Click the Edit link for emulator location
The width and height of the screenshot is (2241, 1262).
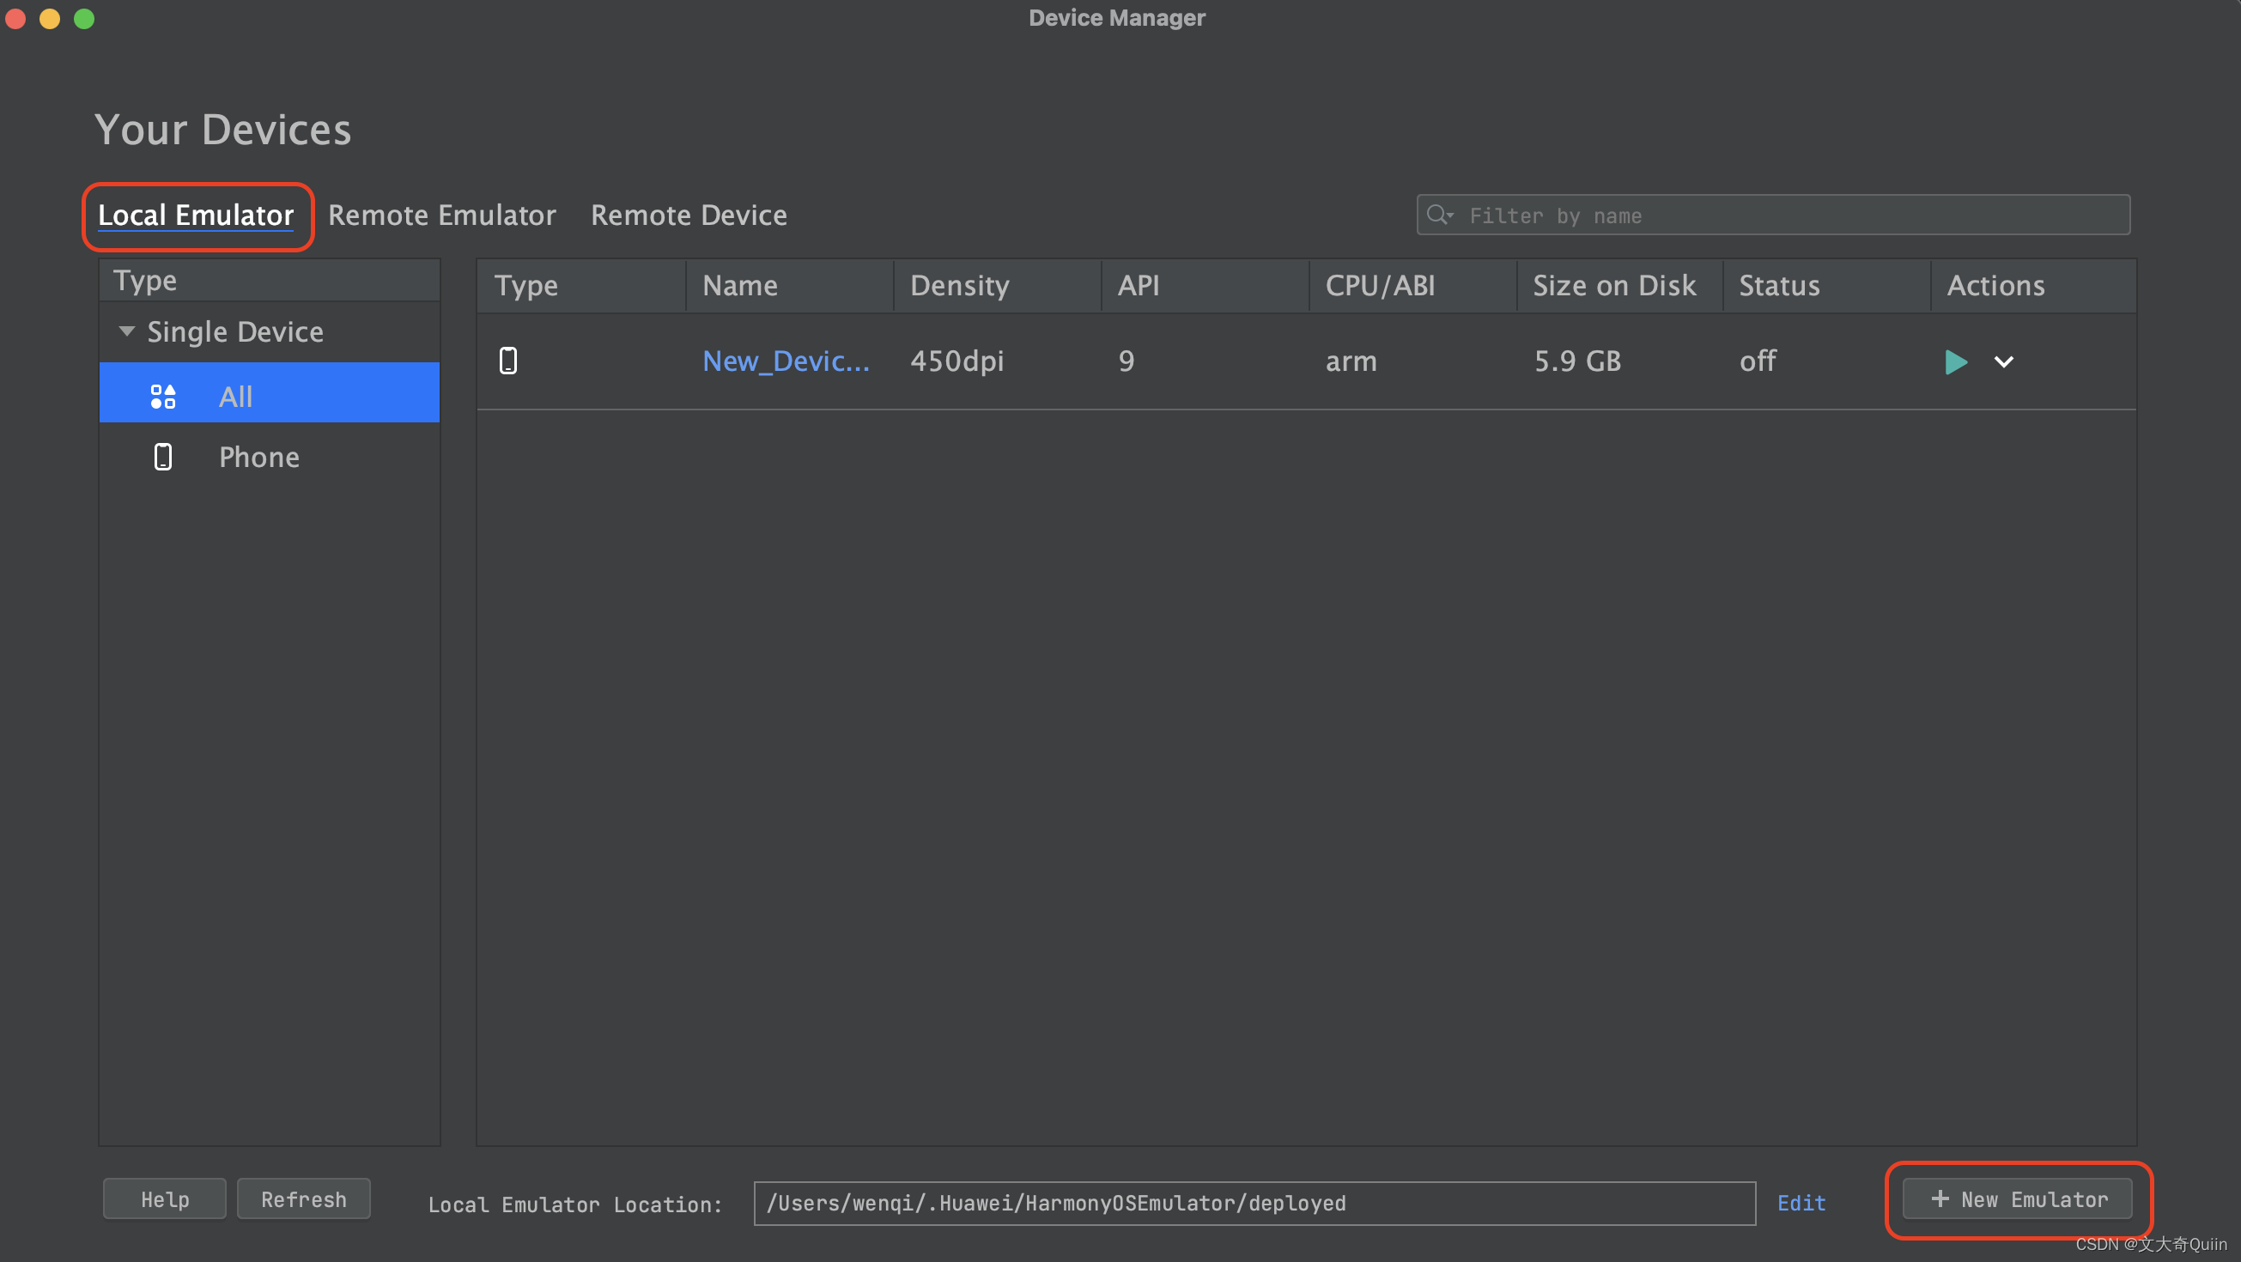[x=1804, y=1202]
